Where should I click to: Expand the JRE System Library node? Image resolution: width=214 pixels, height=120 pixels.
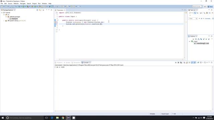[4, 21]
